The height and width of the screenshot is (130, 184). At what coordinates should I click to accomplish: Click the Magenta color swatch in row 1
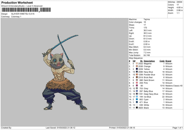click(x=137, y=63)
